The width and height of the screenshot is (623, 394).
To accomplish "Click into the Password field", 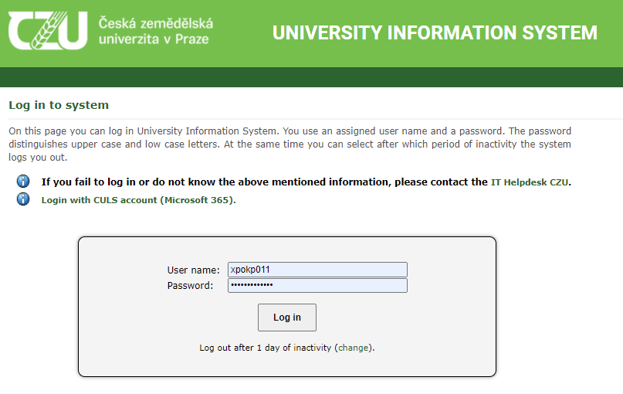I will coord(317,286).
